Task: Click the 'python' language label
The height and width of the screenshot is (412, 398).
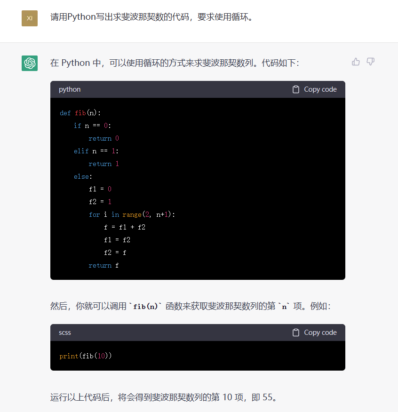Action: (70, 89)
